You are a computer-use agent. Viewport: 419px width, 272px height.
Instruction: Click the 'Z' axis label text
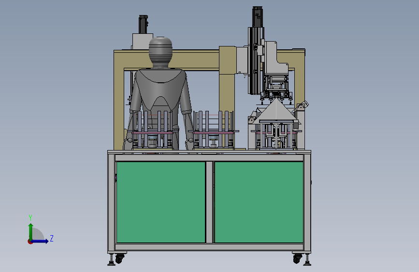(x=52, y=238)
